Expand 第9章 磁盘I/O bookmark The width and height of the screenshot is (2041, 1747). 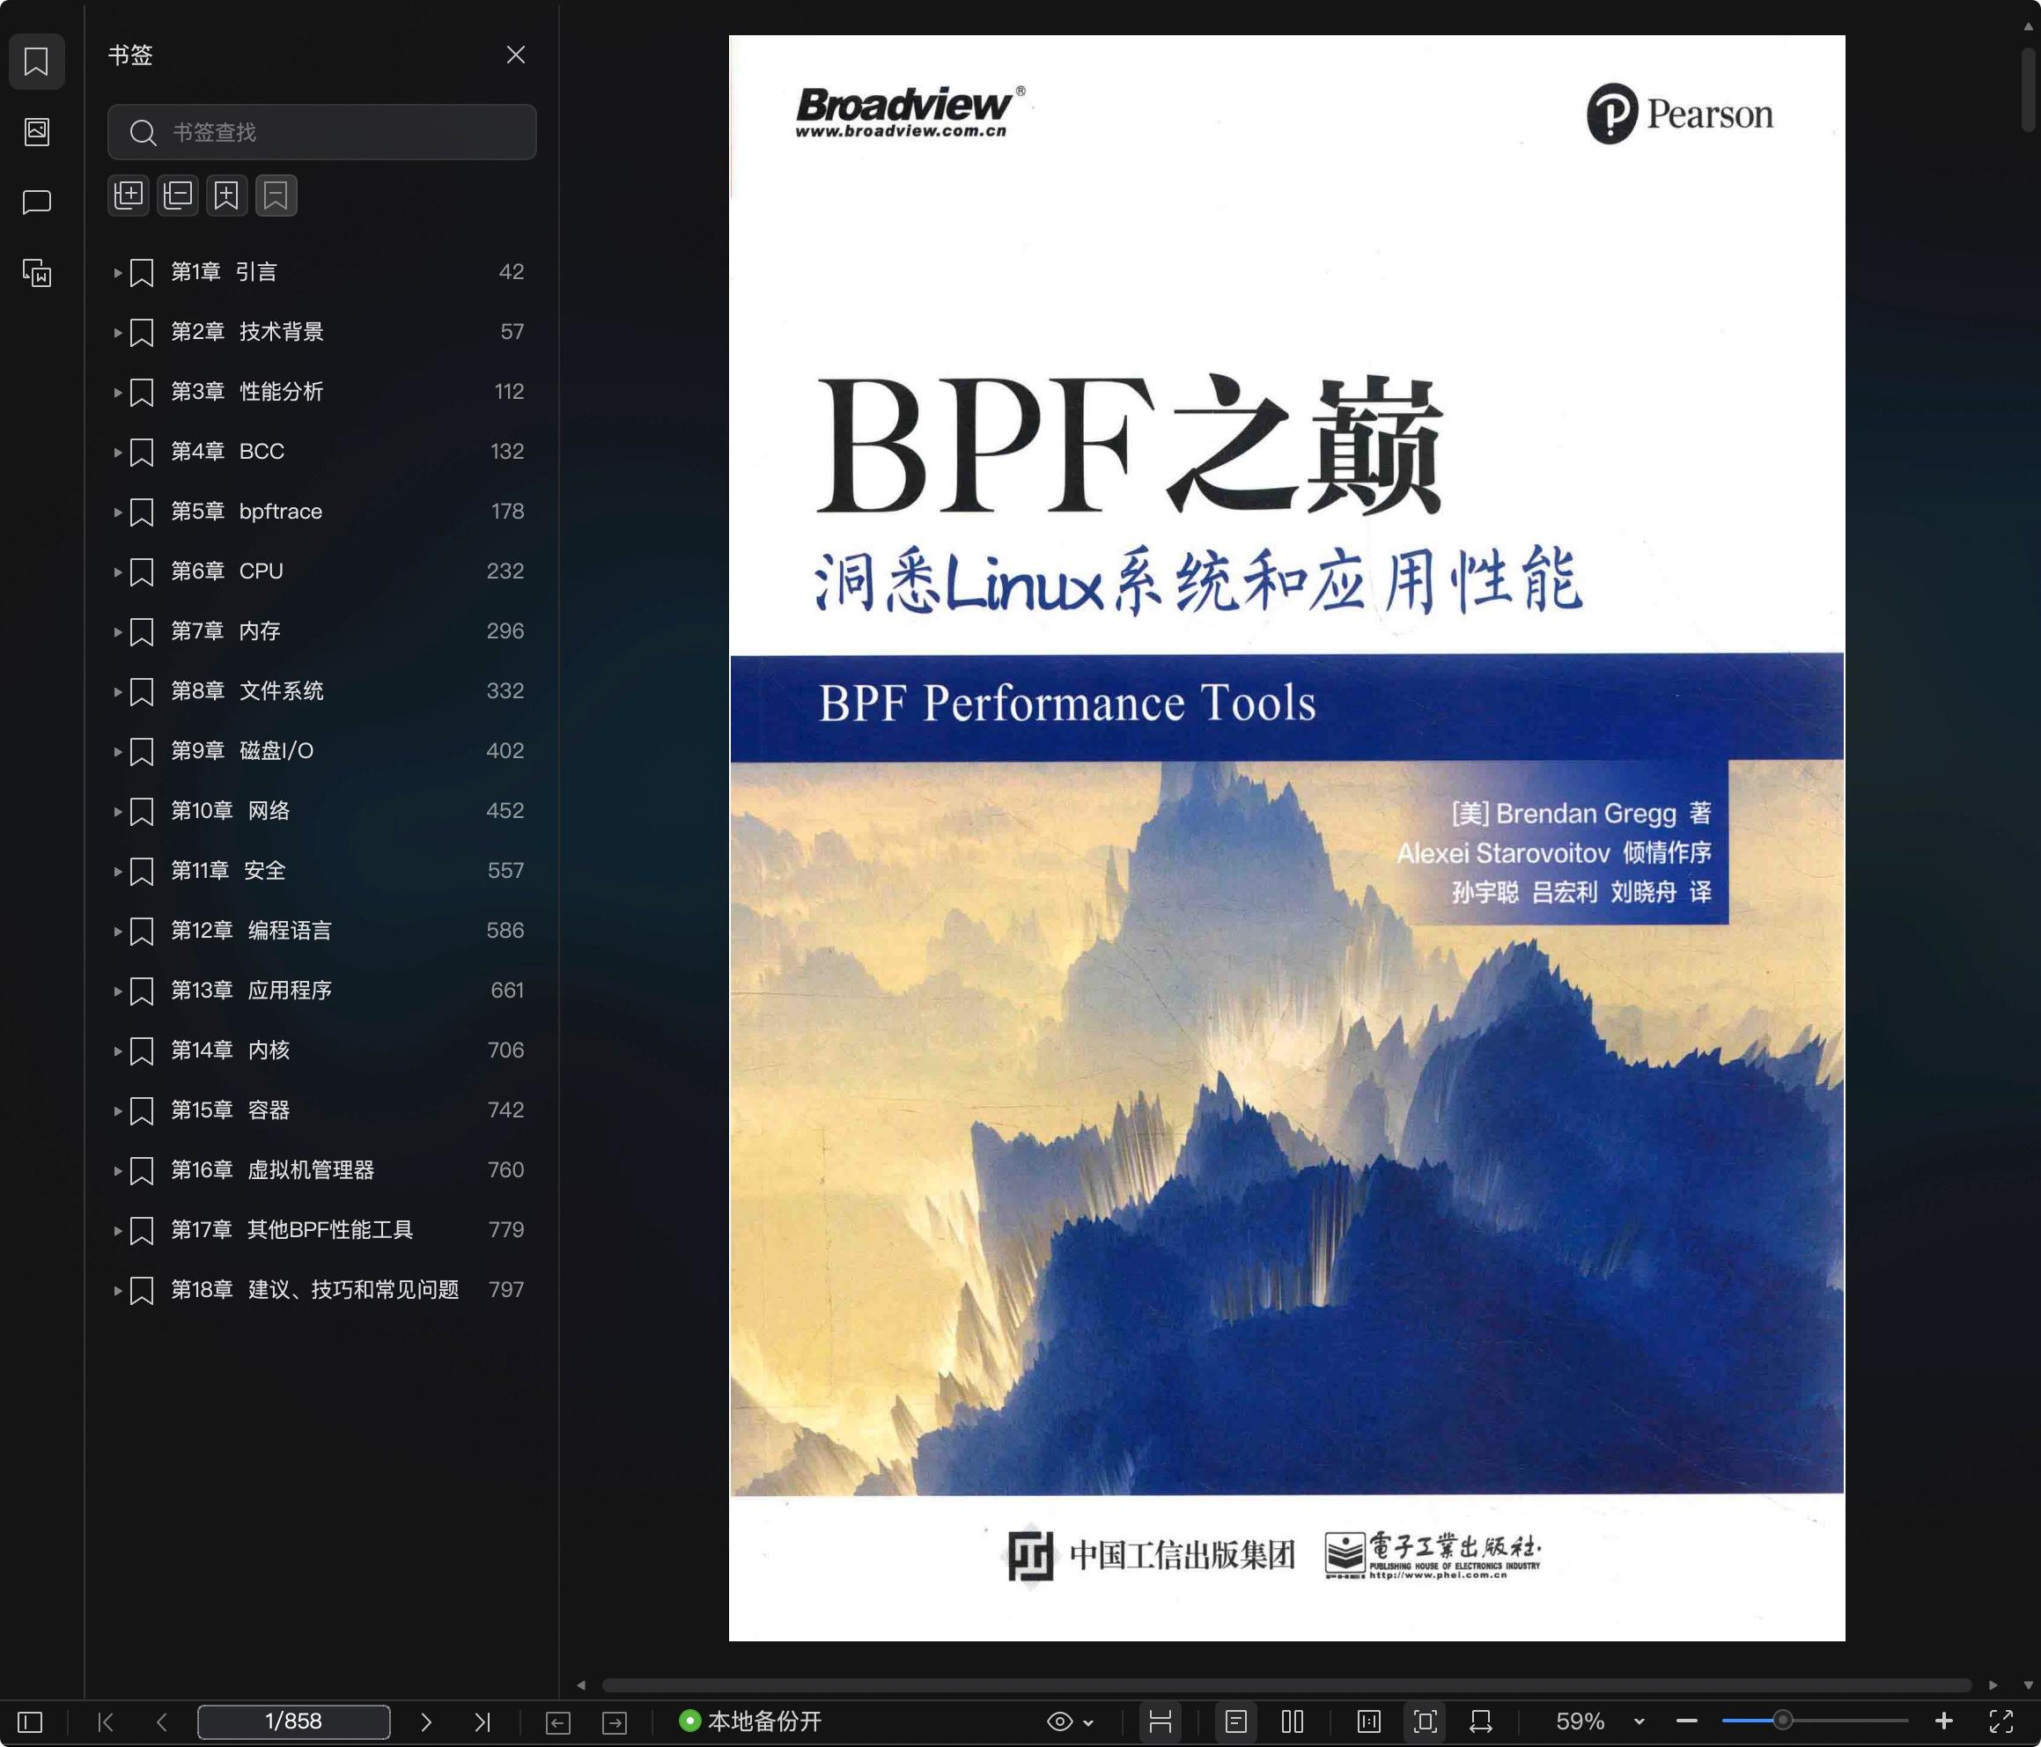[x=117, y=751]
